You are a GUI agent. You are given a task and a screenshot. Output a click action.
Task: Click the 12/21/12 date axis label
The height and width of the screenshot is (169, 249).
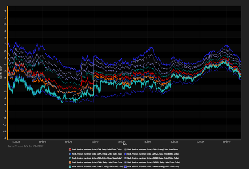69,142
